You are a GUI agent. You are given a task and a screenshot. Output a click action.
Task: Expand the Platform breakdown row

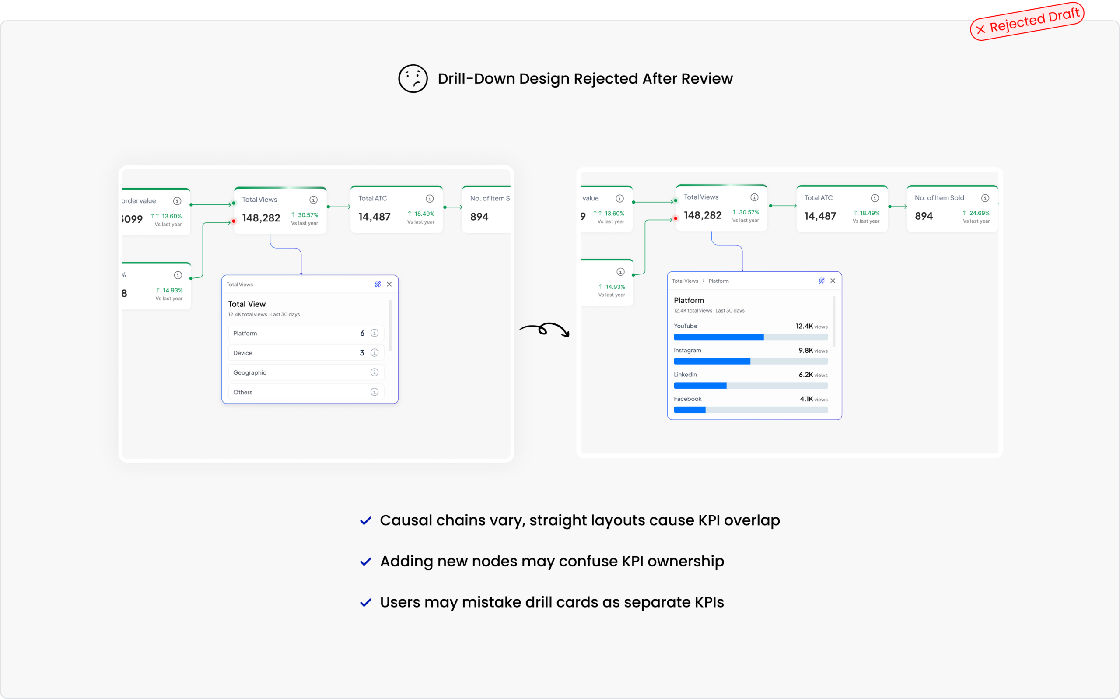(x=296, y=334)
